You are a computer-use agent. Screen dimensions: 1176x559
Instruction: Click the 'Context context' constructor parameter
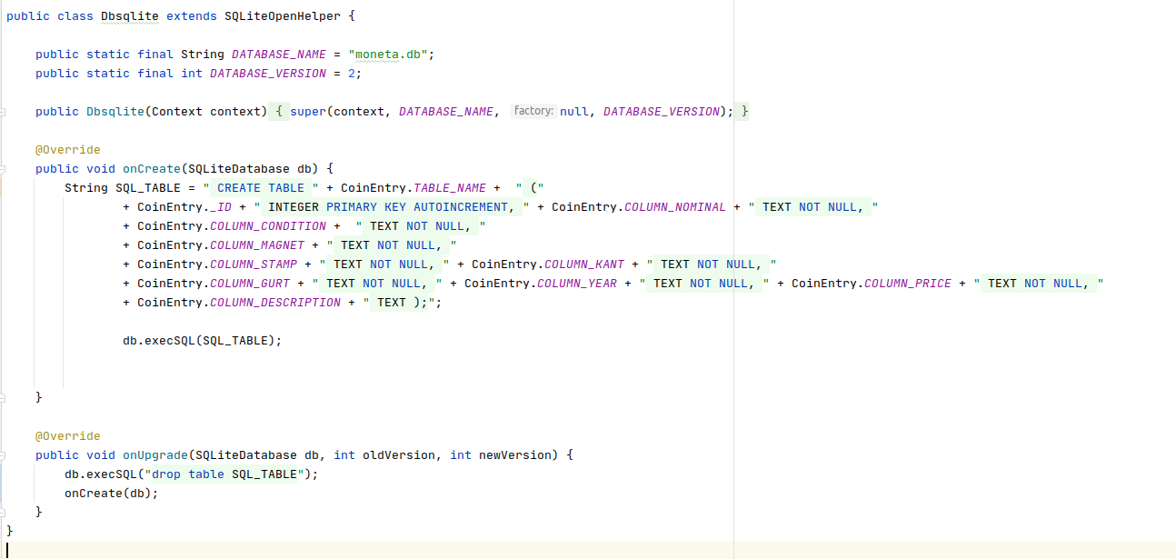click(206, 112)
